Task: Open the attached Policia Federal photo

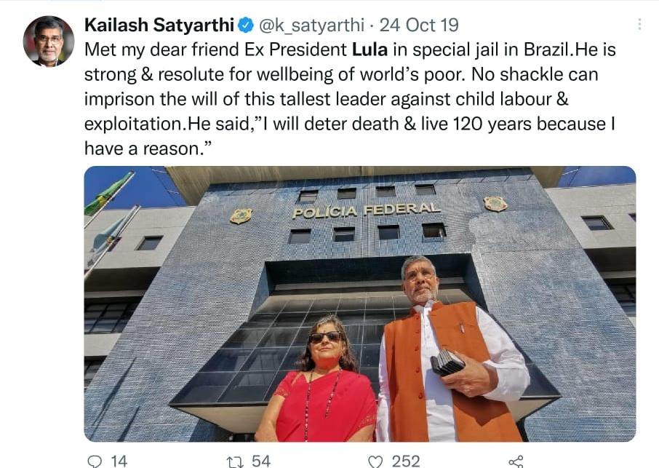Action: pyautogui.click(x=360, y=304)
